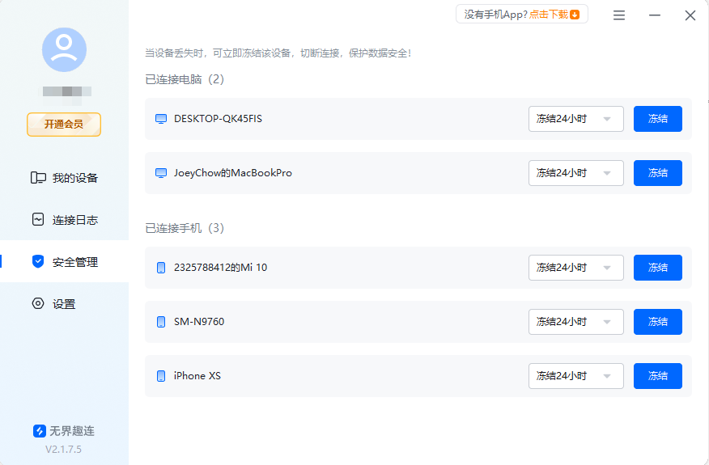Open freeze duration dropdown for SM-N9760
The width and height of the screenshot is (709, 465).
[x=576, y=322]
